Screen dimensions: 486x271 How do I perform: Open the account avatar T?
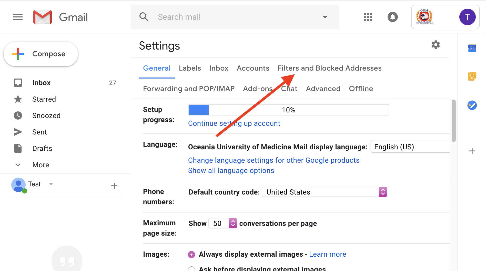467,17
